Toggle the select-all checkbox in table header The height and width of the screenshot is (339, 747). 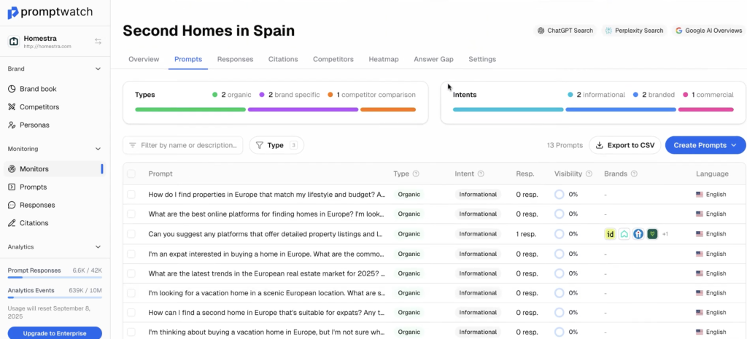pos(131,174)
